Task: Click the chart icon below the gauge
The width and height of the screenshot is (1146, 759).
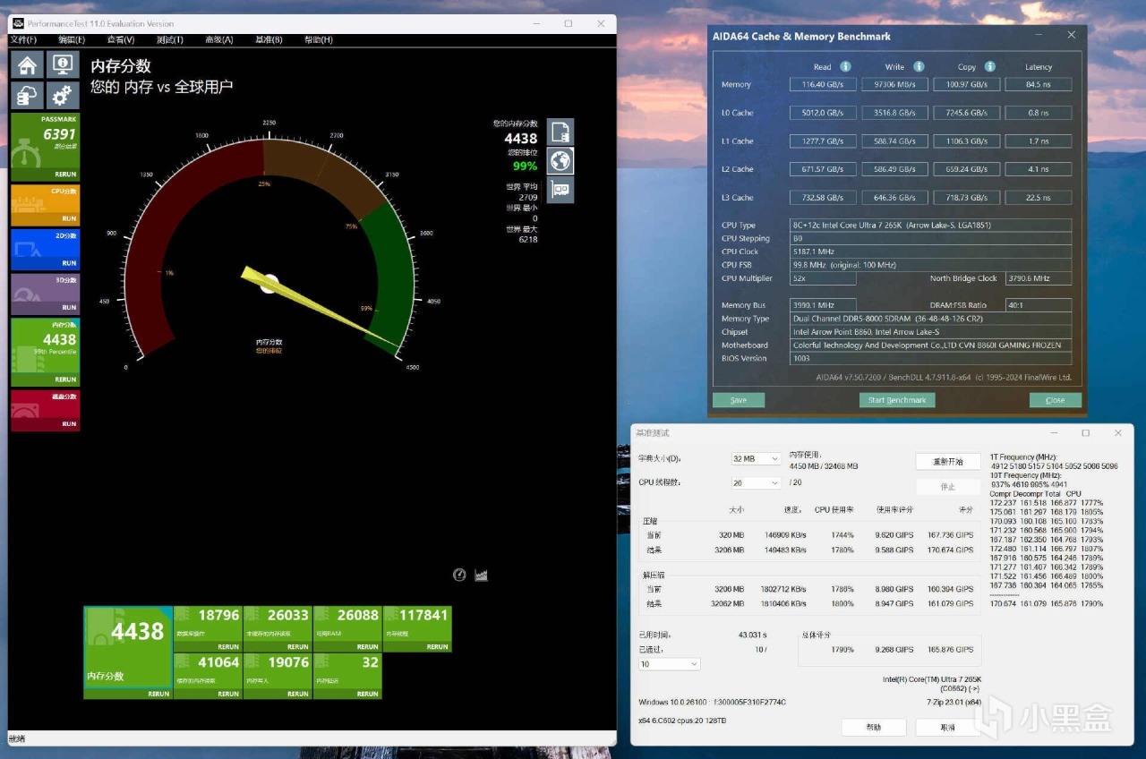Action: pos(482,576)
